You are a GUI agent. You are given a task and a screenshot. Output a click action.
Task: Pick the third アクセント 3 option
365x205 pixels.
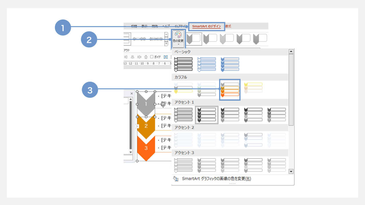pos(230,165)
